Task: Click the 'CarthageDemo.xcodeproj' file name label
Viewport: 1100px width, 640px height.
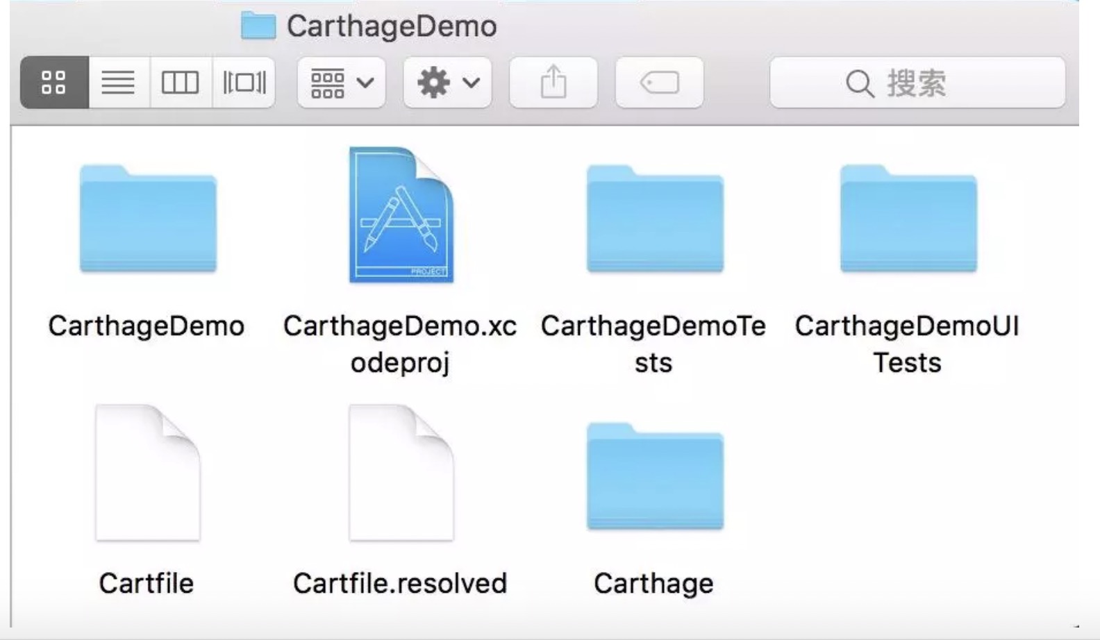Action: click(400, 344)
